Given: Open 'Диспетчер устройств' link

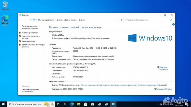Looking at the screenshot, I should [x=30, y=33].
